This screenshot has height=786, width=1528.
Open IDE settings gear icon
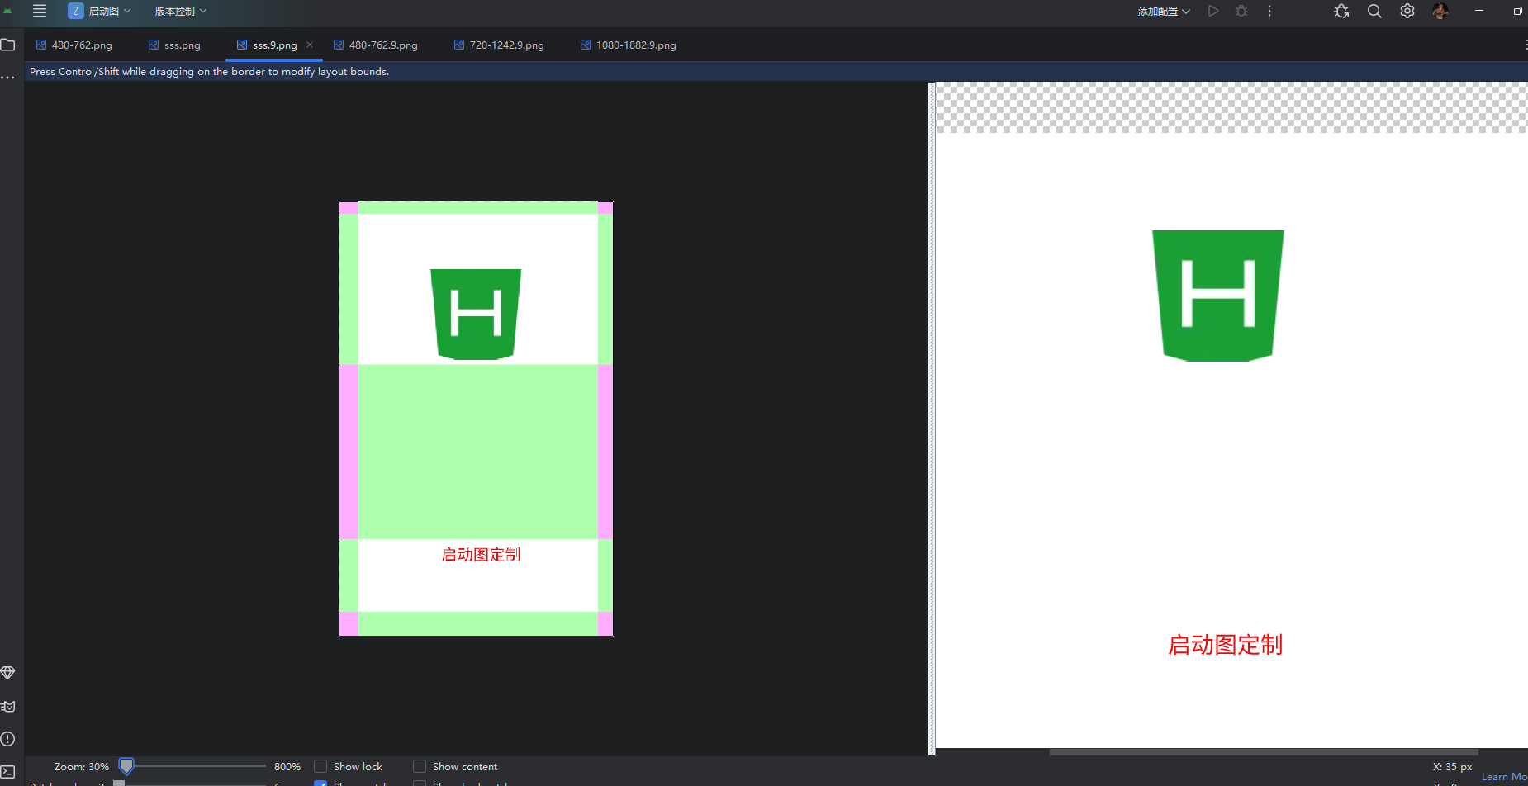[1407, 11]
